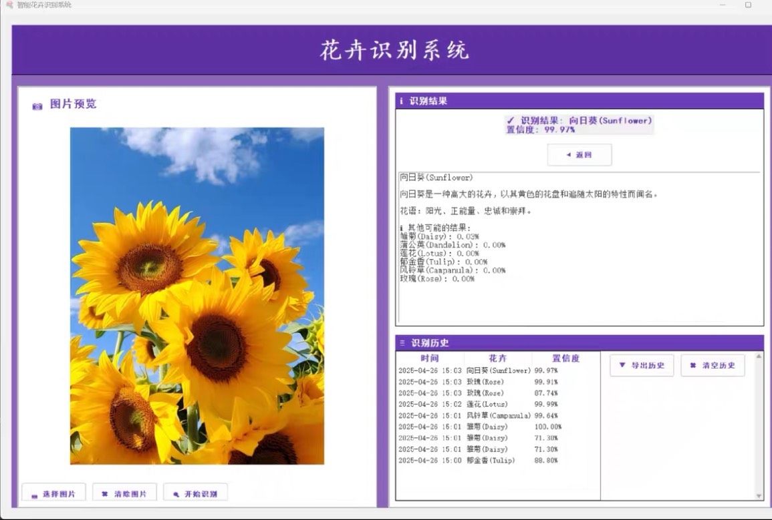
Task: Click the 置信度: 99.97% result text
Action: point(540,129)
